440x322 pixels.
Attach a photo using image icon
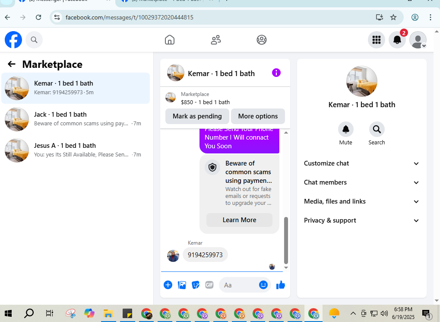[182, 285]
